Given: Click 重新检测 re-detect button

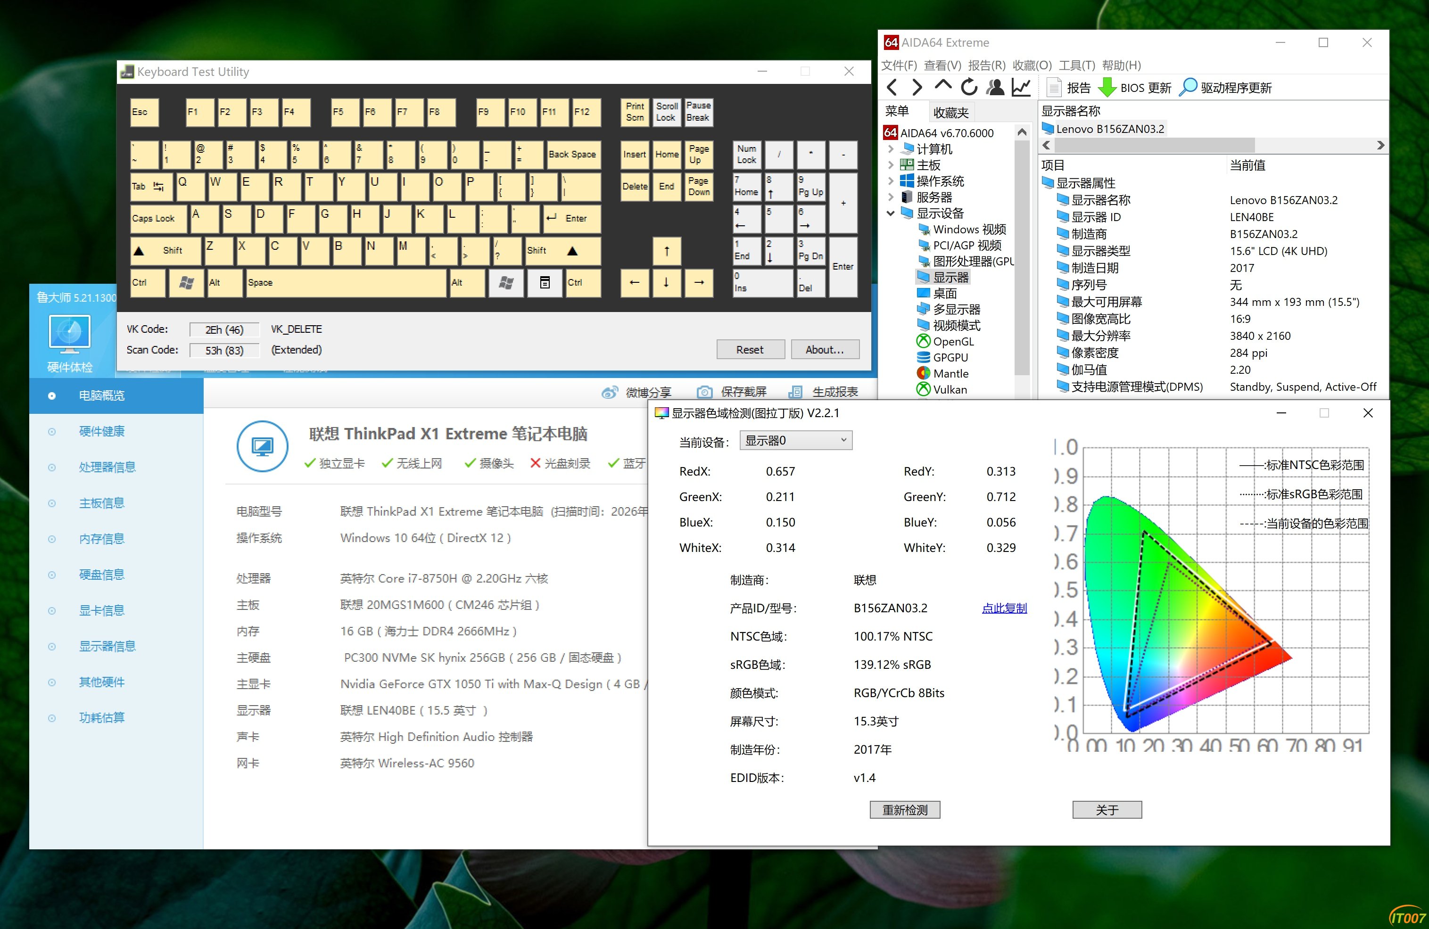Looking at the screenshot, I should click(x=905, y=810).
